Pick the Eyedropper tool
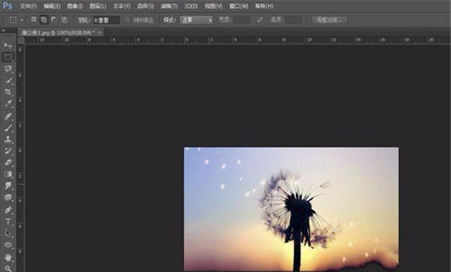The image size is (451, 272). [x=8, y=104]
